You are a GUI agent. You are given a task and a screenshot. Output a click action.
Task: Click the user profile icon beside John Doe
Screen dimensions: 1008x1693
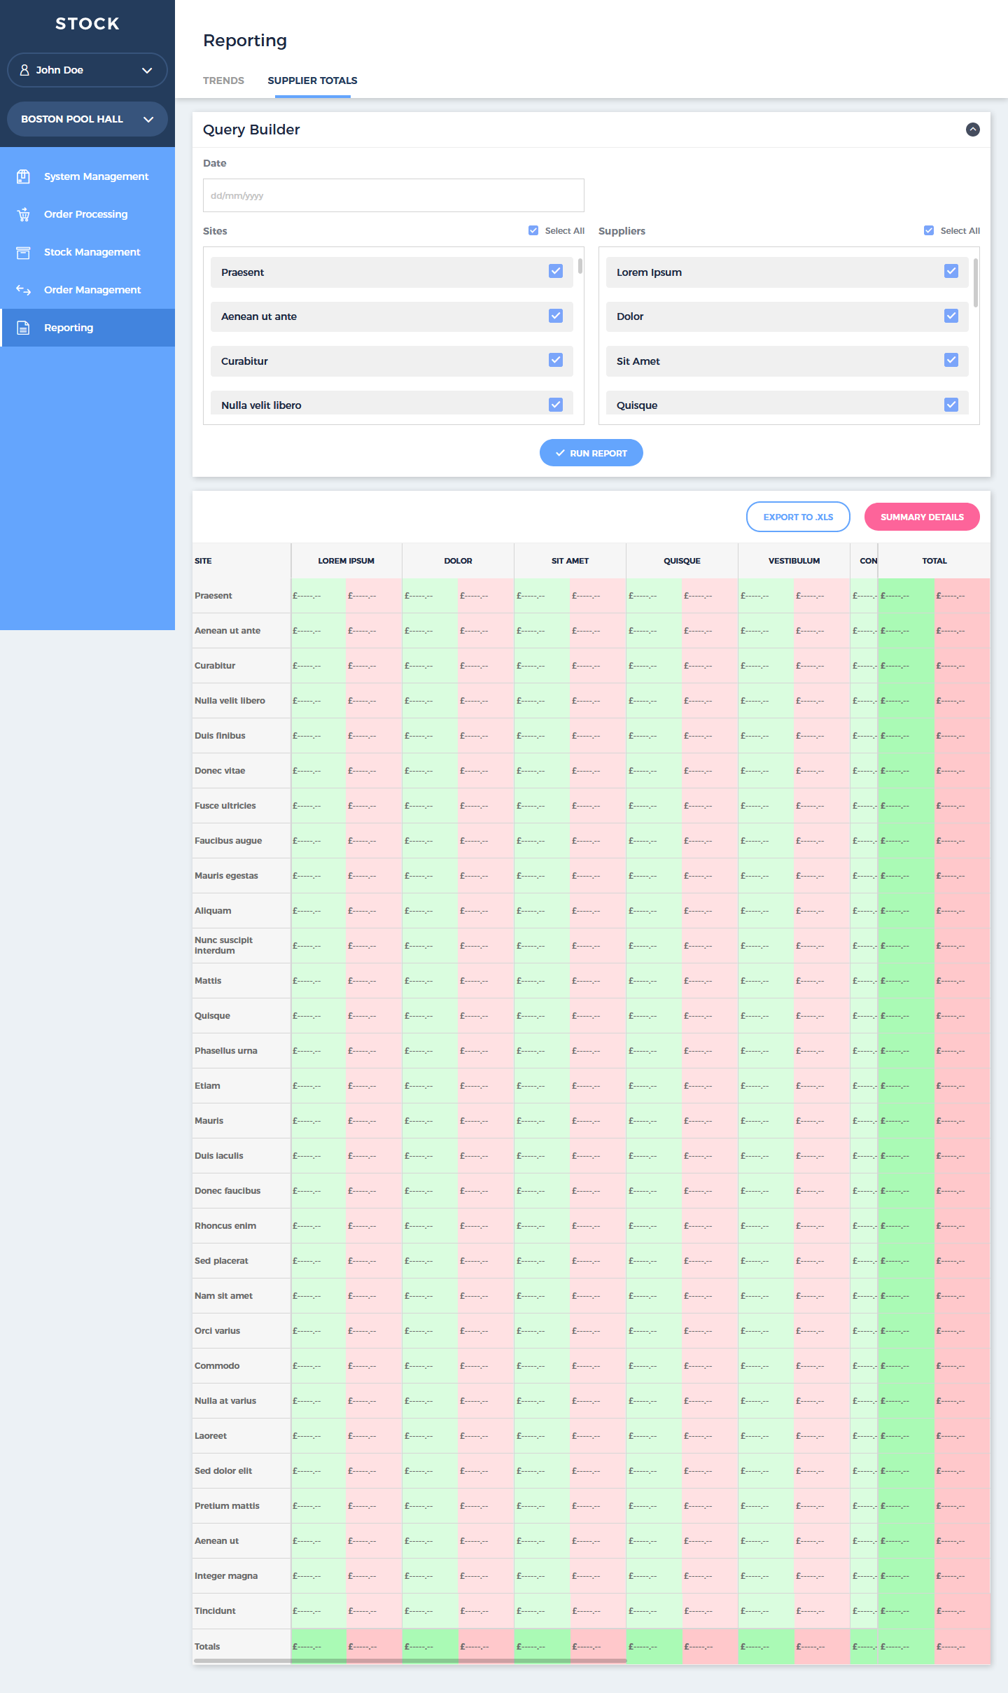pyautogui.click(x=24, y=70)
